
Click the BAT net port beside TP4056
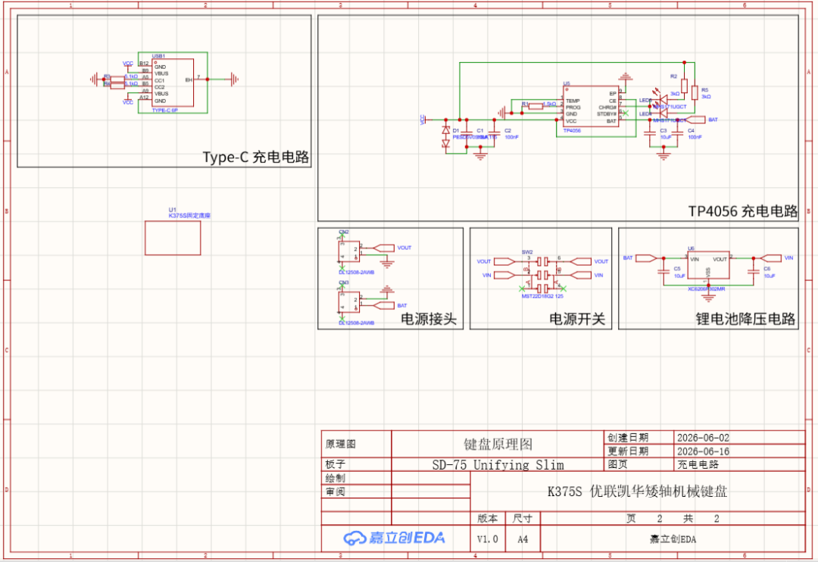695,120
